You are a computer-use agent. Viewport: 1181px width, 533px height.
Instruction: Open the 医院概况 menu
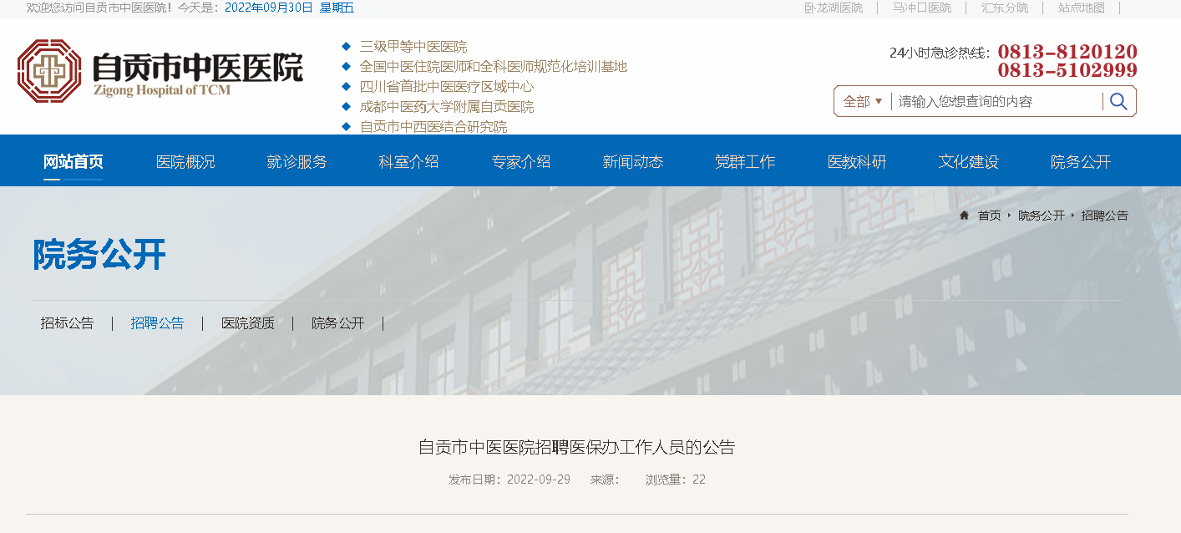pos(185,162)
